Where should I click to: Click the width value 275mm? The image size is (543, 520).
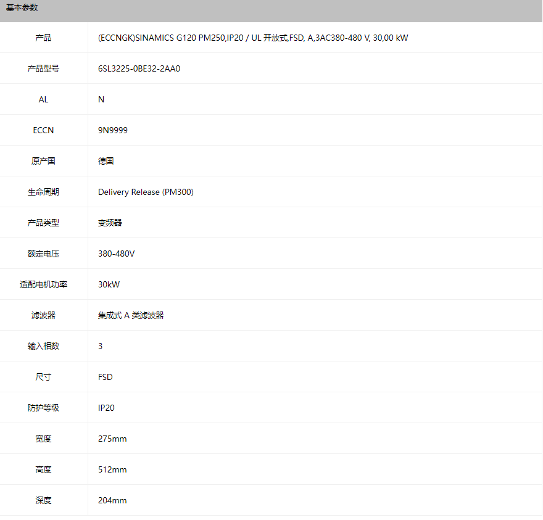coord(112,439)
